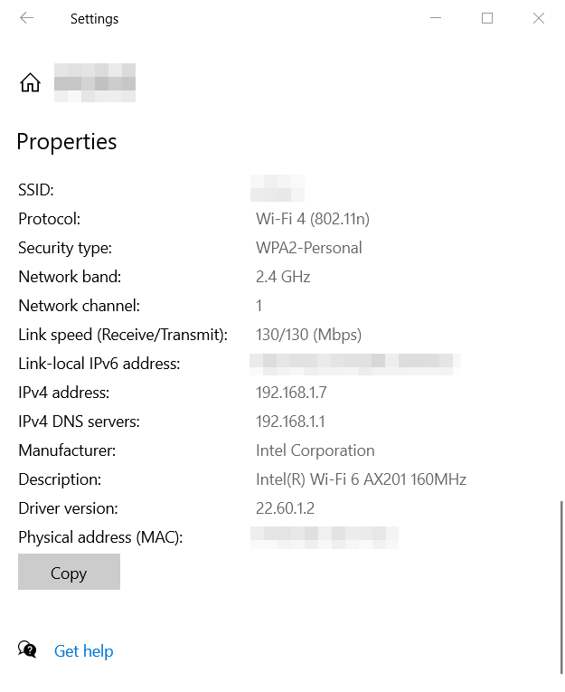
Task: Click the Get help chat bubble icon
Action: [28, 650]
